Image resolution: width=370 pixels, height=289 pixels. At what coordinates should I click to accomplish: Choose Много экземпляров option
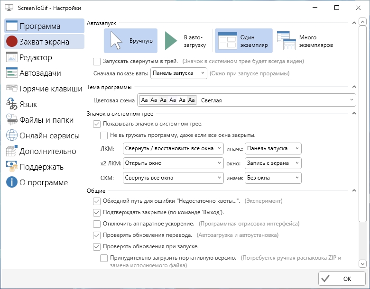[305, 41]
